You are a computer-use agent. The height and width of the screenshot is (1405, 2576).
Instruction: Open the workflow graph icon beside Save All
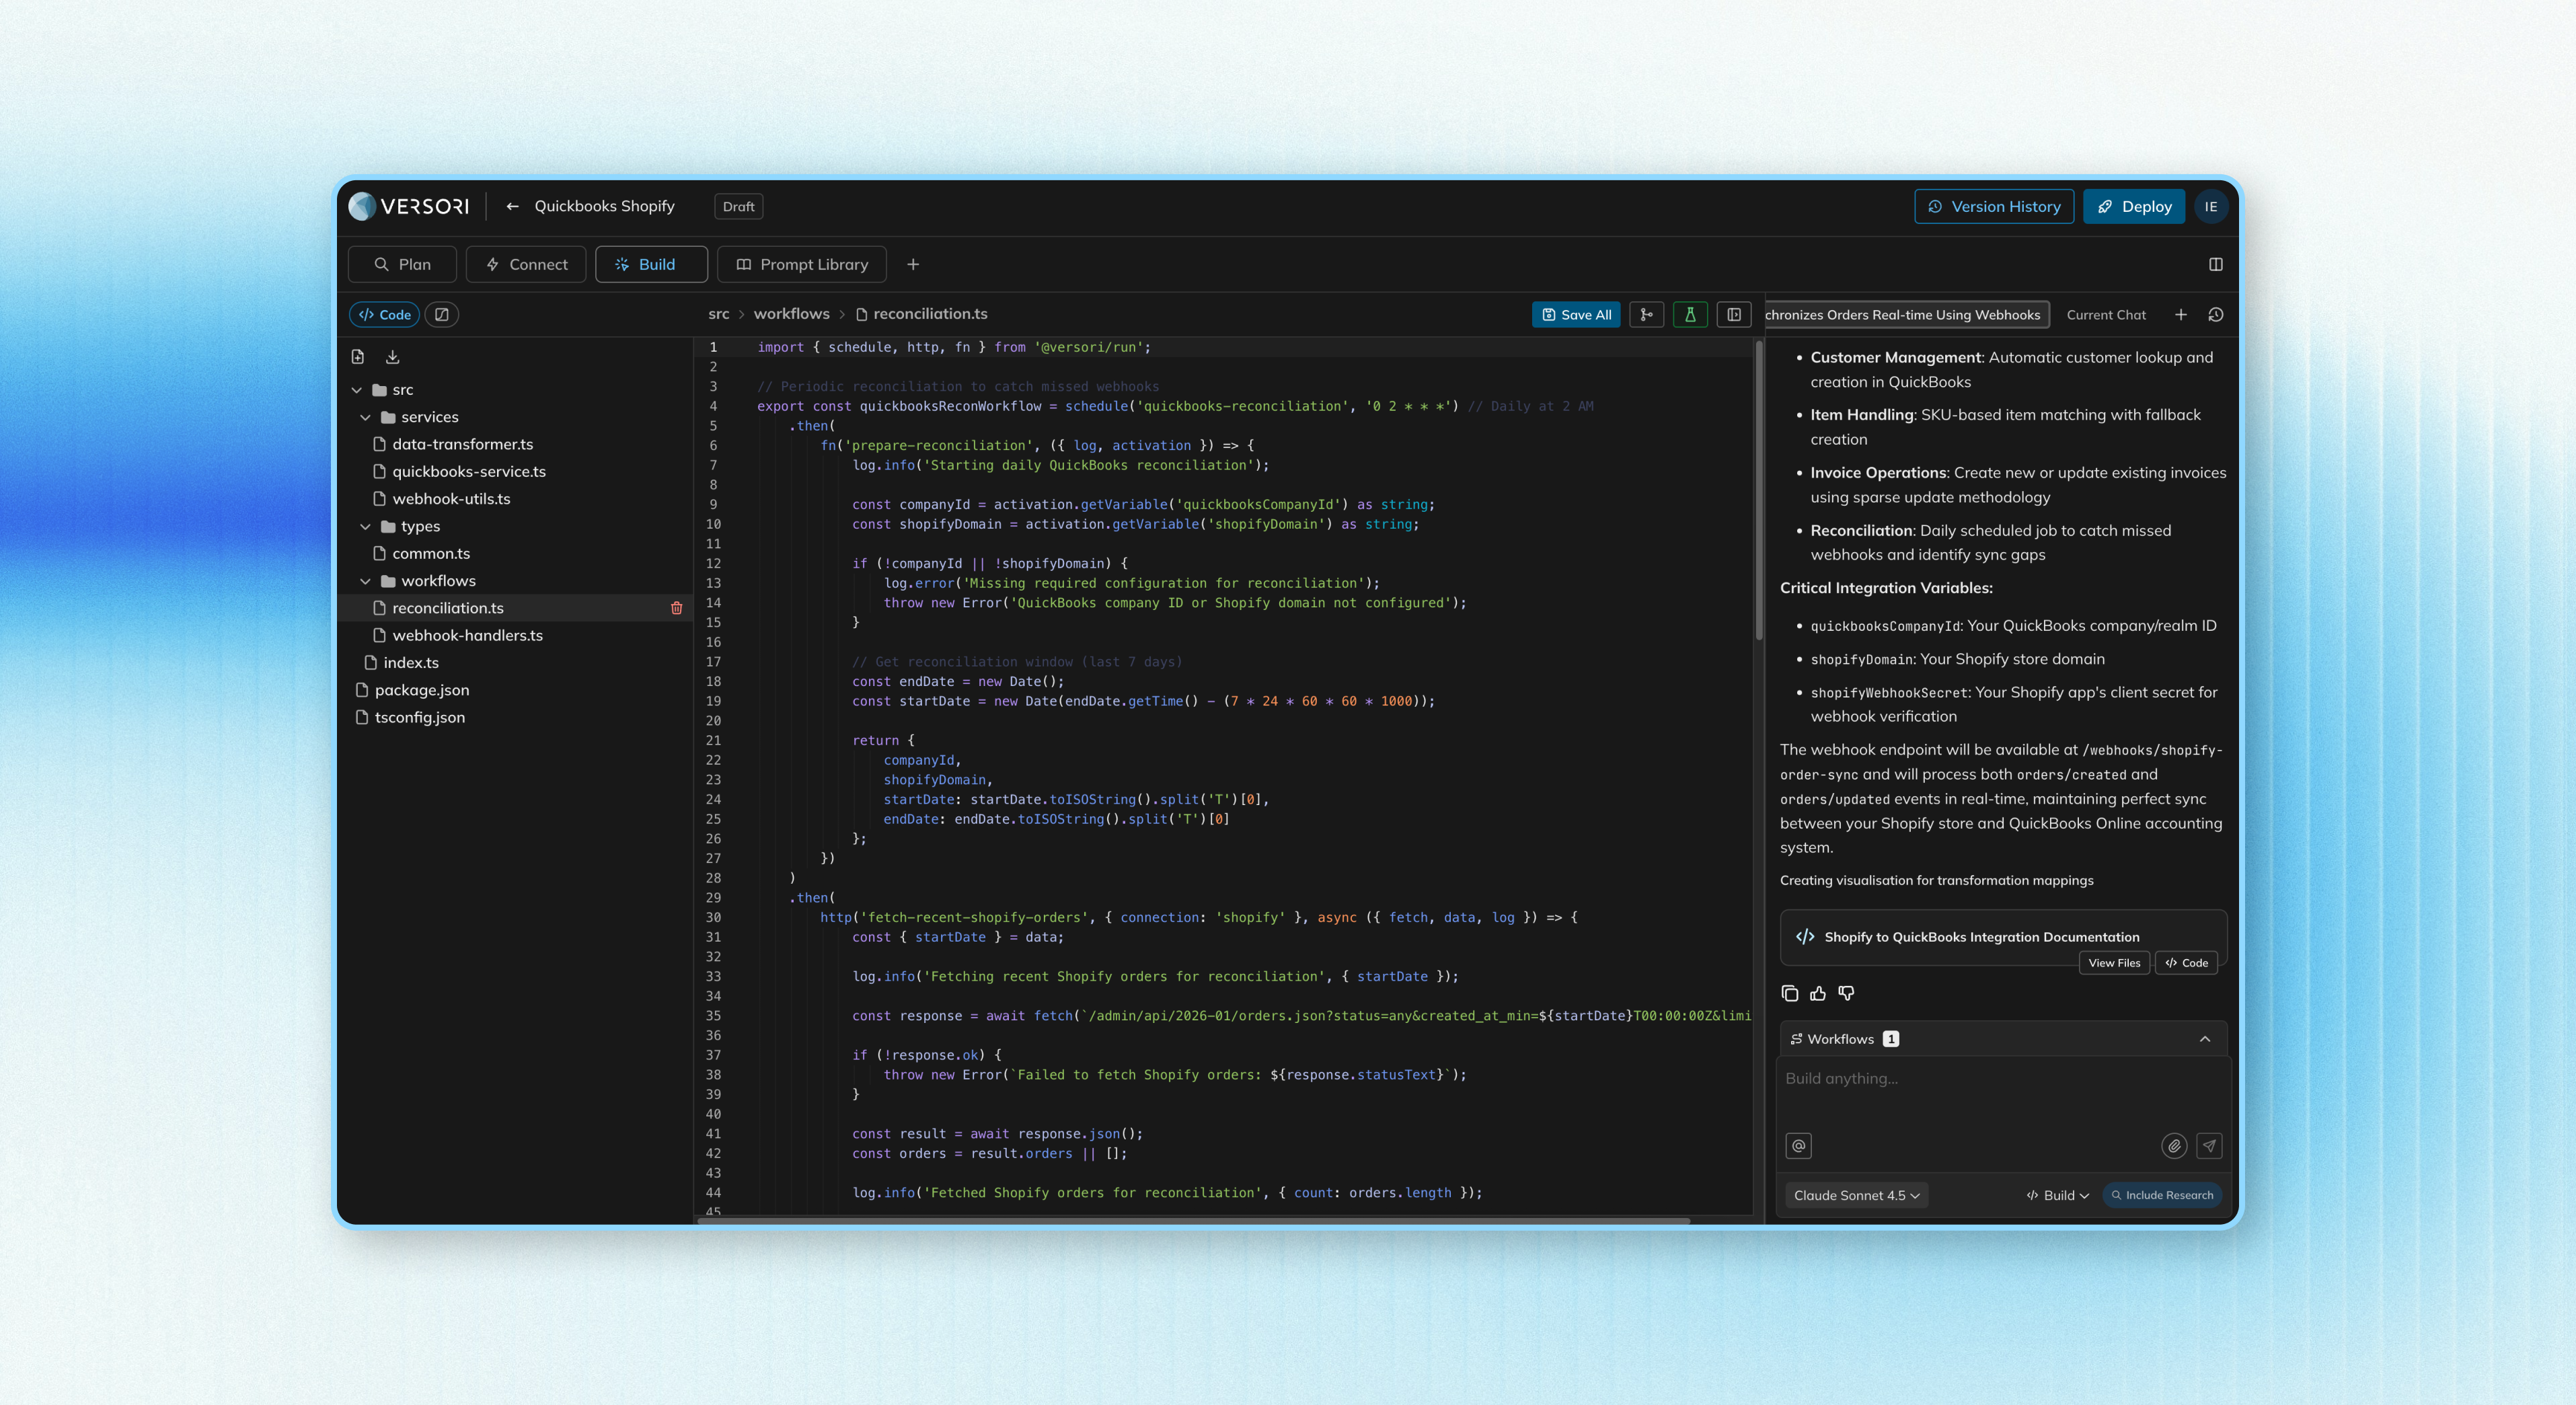coord(1647,314)
